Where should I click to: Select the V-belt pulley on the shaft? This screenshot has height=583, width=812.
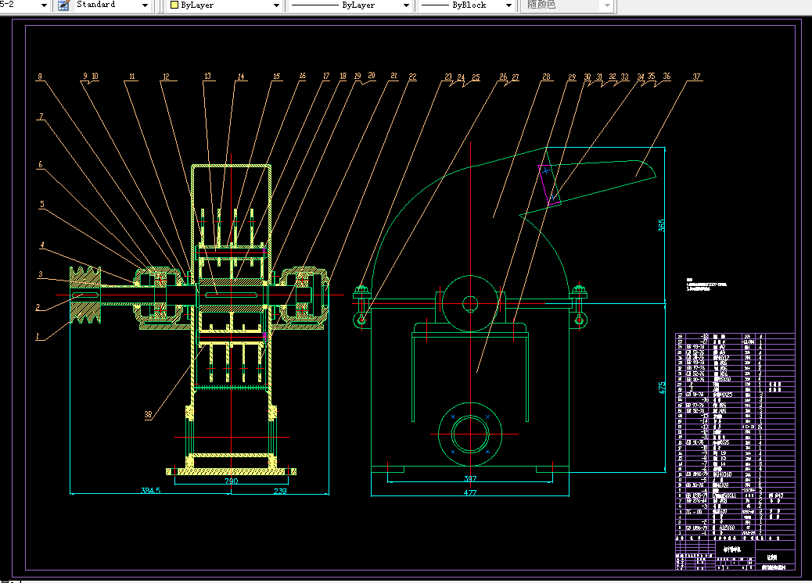click(85, 295)
